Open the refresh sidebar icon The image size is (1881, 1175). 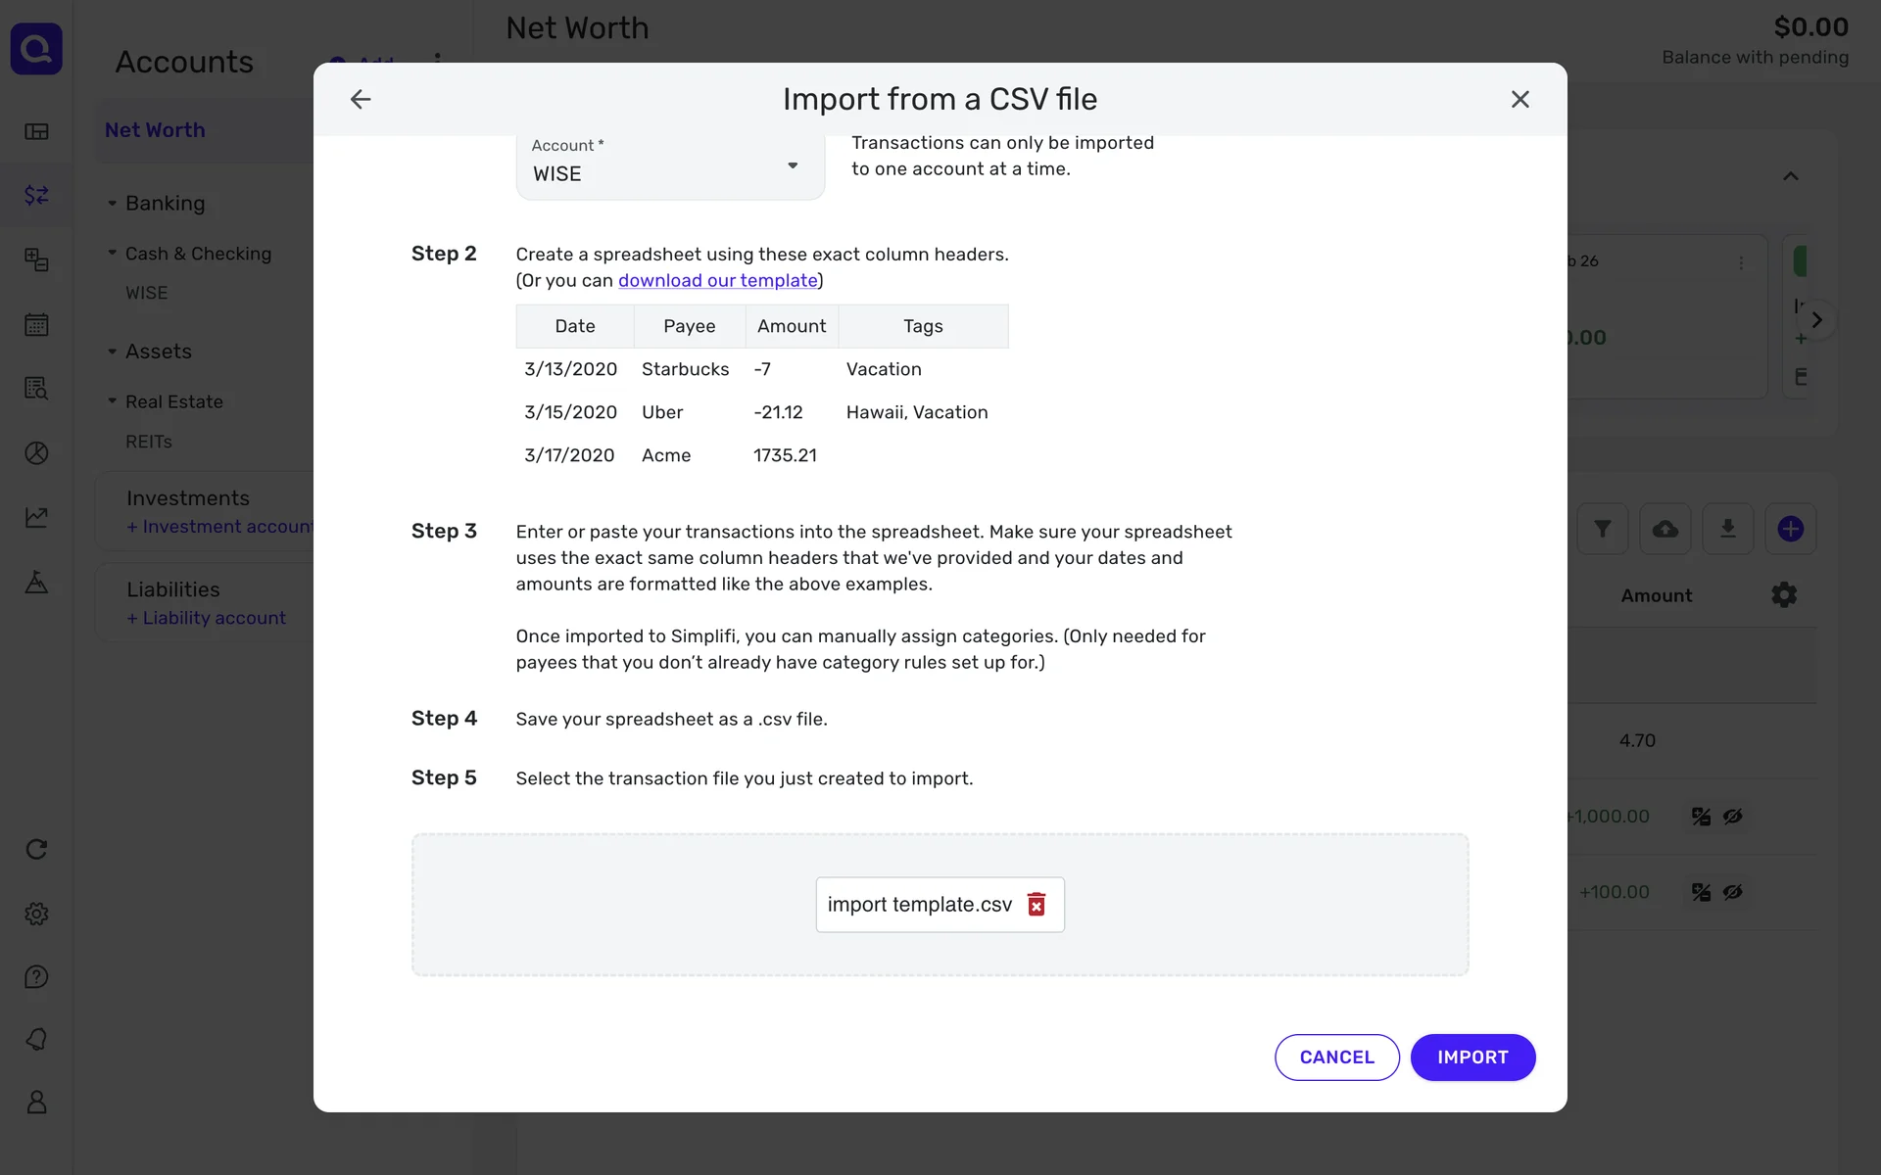(36, 849)
